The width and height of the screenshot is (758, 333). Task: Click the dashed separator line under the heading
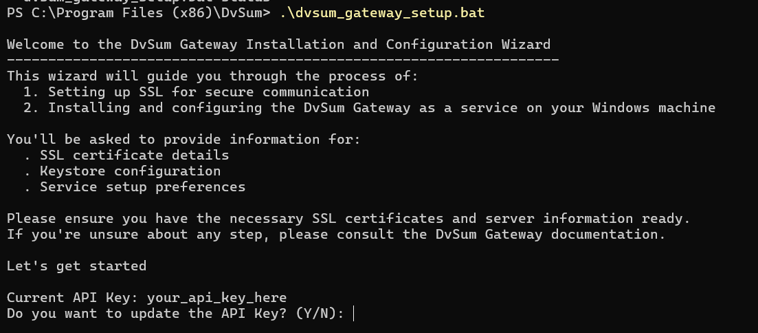(x=283, y=60)
